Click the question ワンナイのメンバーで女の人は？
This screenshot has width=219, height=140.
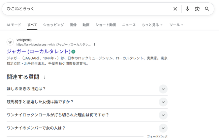[x=36, y=128]
